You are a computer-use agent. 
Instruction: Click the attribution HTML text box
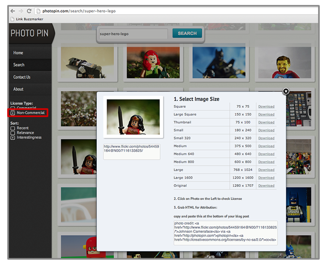(226, 233)
